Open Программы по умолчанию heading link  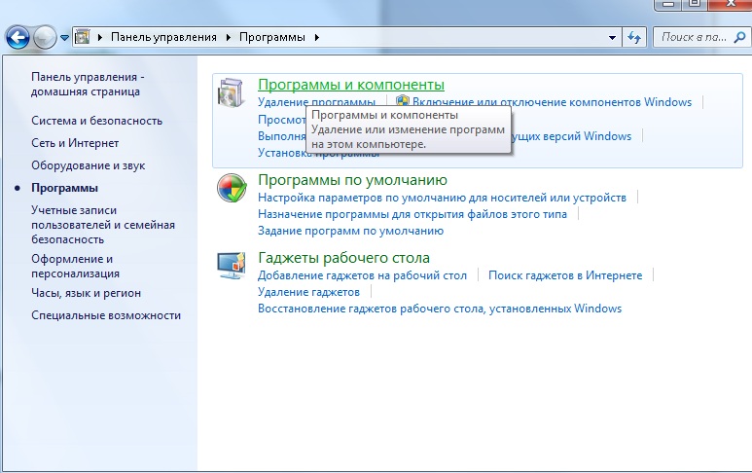click(352, 180)
